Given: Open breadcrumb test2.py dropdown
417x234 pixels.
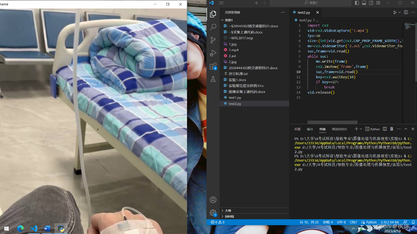Looking at the screenshot, I should [x=306, y=20].
